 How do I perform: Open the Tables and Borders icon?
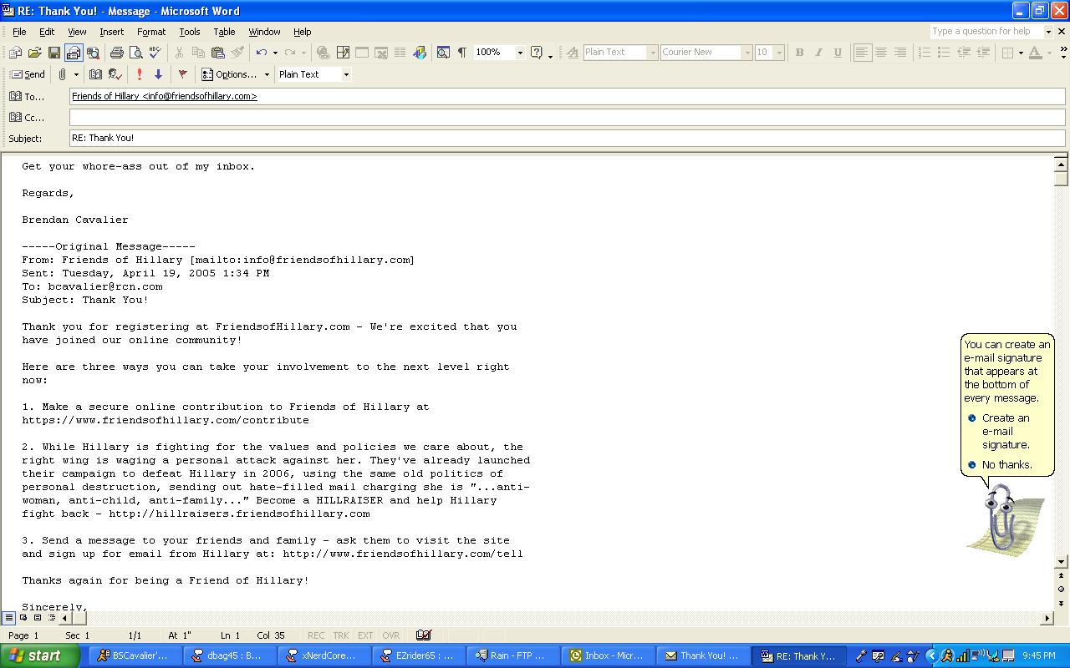pos(343,53)
